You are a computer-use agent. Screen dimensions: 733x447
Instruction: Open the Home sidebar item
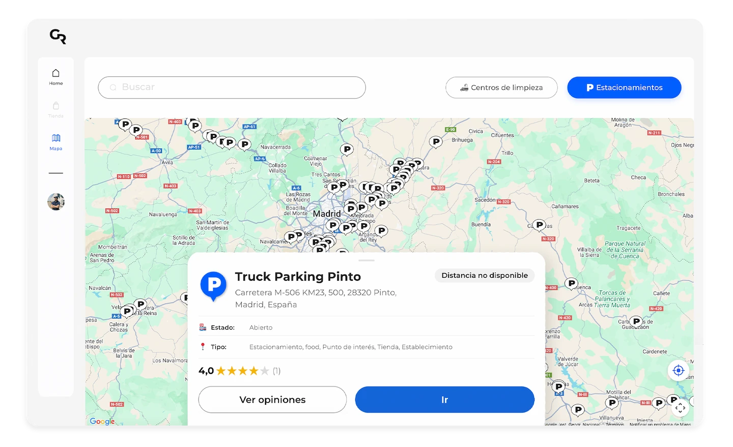tap(56, 77)
